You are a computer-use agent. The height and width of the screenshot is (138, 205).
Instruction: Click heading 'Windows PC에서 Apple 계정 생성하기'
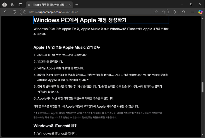(80, 20)
